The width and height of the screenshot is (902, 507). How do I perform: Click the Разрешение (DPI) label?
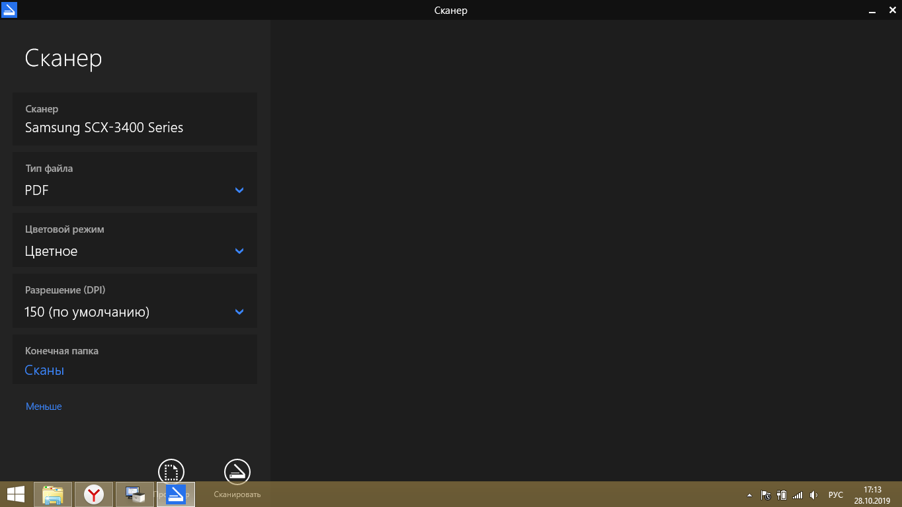point(65,290)
